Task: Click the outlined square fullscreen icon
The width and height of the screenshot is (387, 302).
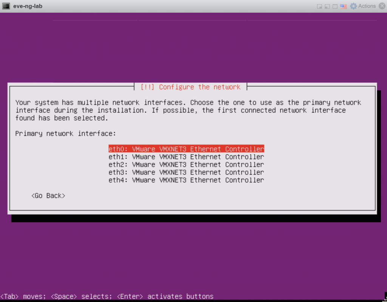Action: pyautogui.click(x=335, y=6)
